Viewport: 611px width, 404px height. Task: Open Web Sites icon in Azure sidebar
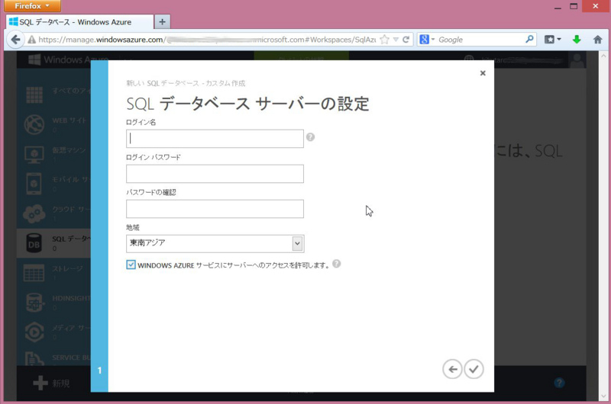pos(34,124)
